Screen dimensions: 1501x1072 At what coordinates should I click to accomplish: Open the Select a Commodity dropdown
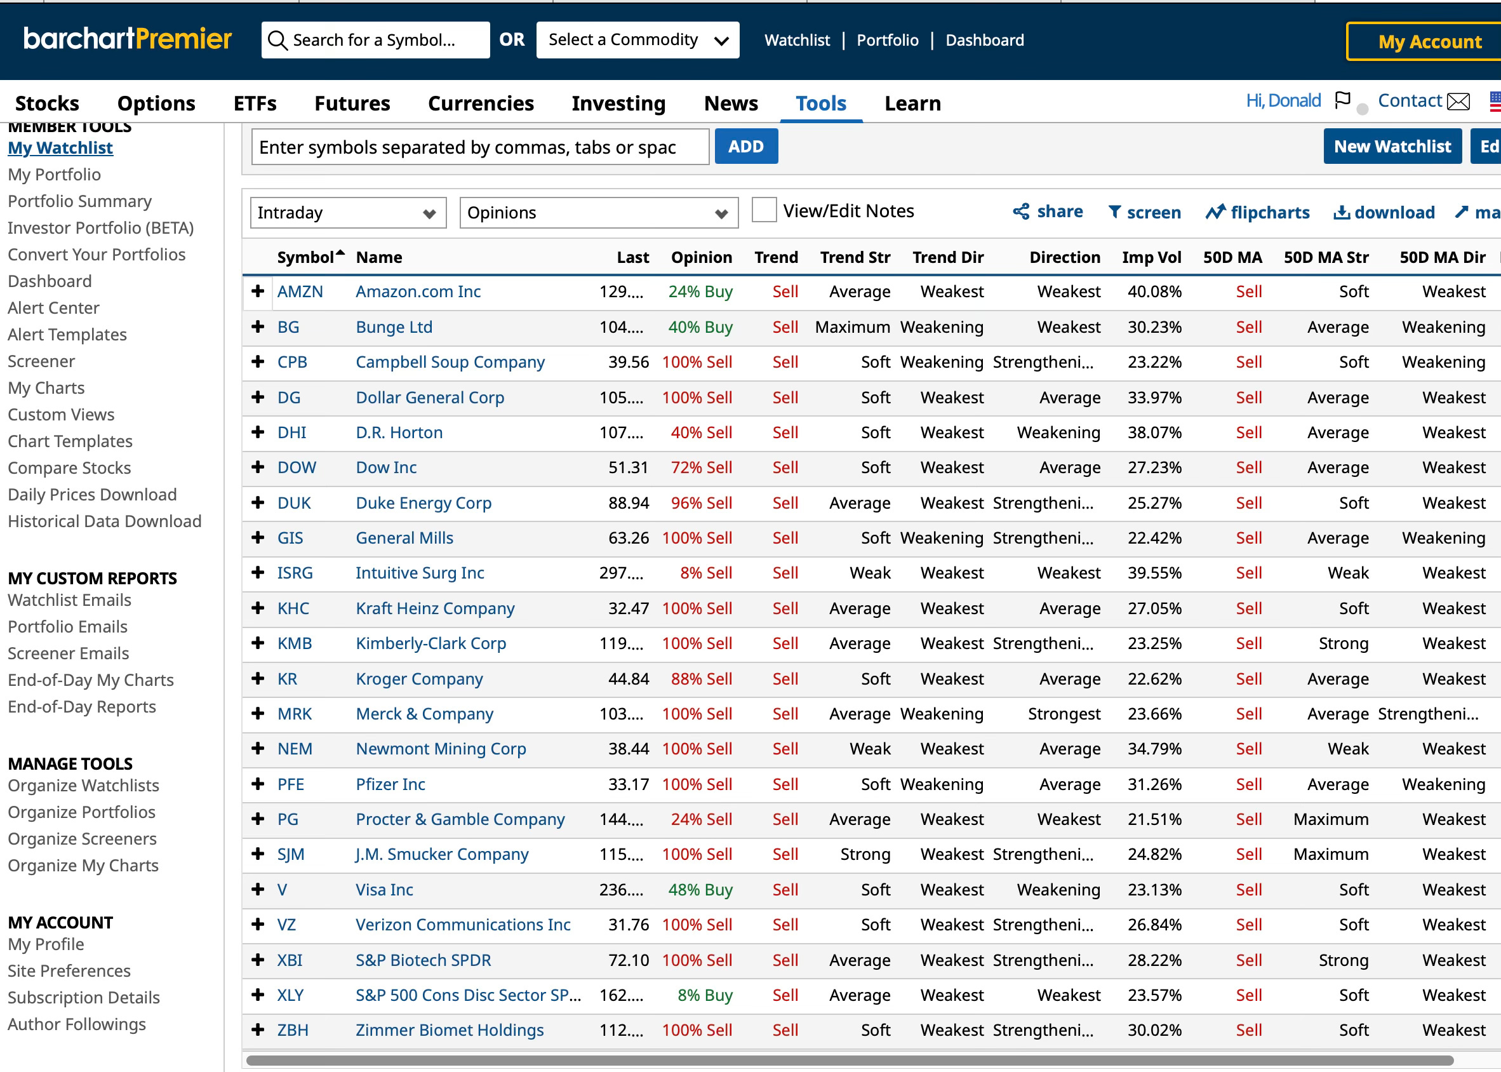(637, 40)
